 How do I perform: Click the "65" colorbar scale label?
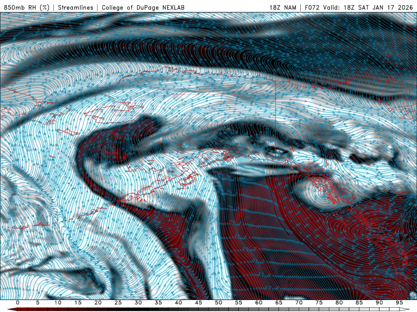pyautogui.click(x=279, y=303)
